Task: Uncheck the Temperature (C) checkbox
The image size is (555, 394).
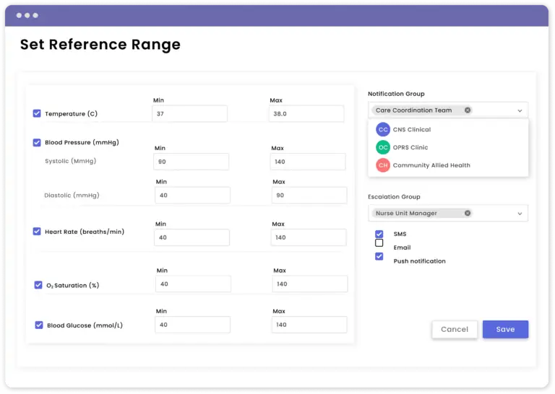Action: pyautogui.click(x=37, y=113)
